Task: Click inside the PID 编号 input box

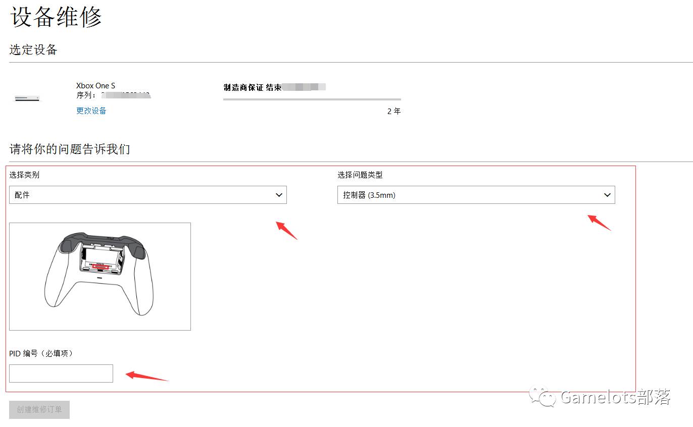Action: coord(61,373)
